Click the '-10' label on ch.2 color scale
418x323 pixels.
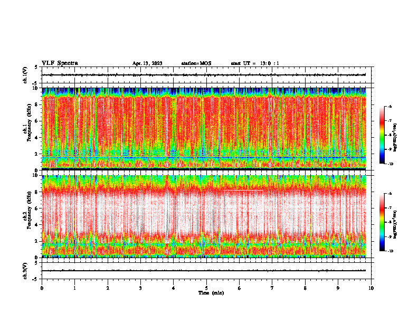pyautogui.click(x=390, y=251)
